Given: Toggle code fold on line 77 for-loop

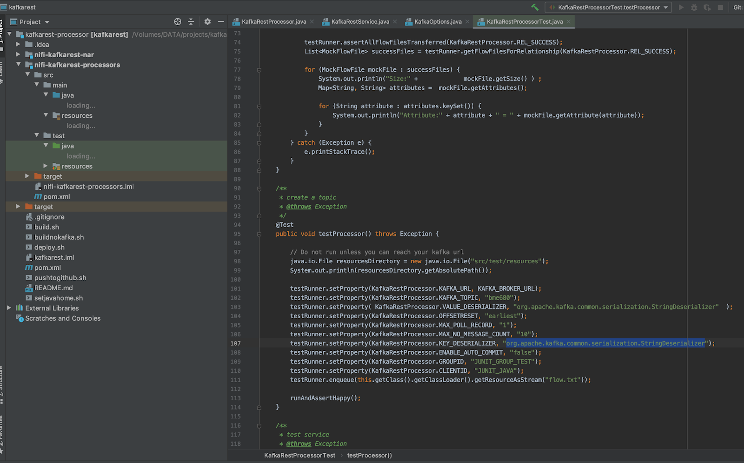Looking at the screenshot, I should tap(259, 70).
